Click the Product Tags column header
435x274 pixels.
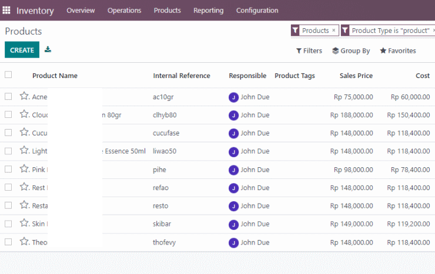click(x=295, y=76)
